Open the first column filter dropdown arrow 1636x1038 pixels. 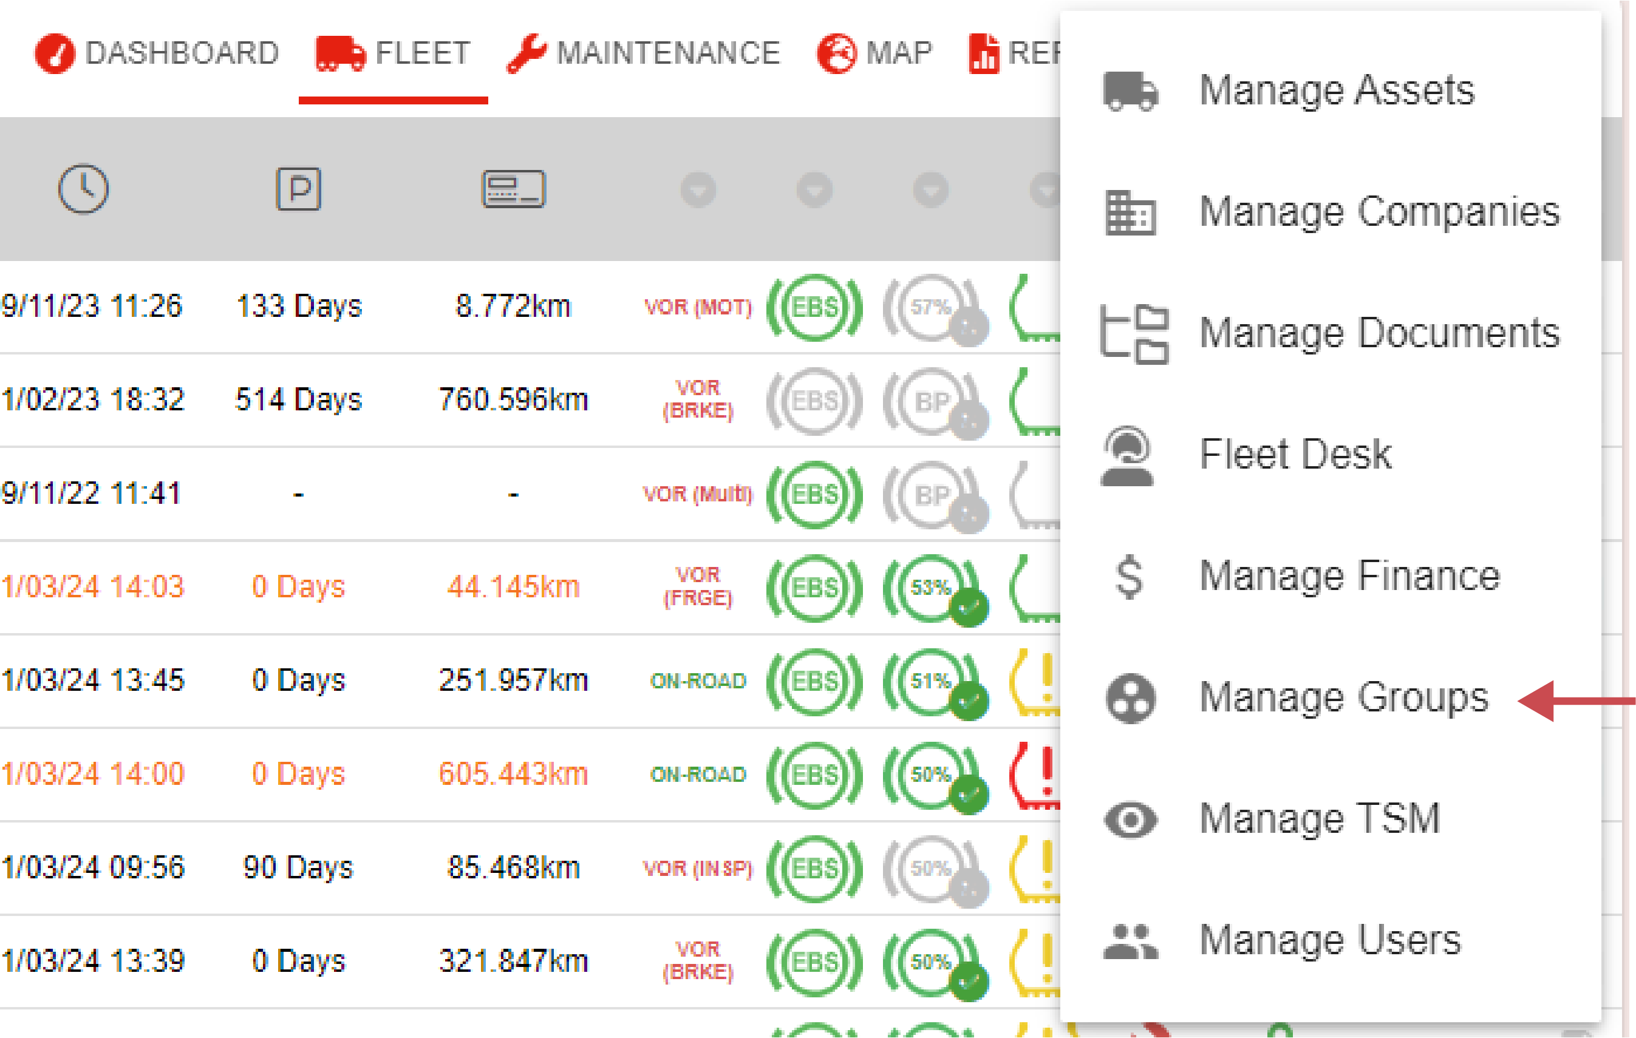698,190
